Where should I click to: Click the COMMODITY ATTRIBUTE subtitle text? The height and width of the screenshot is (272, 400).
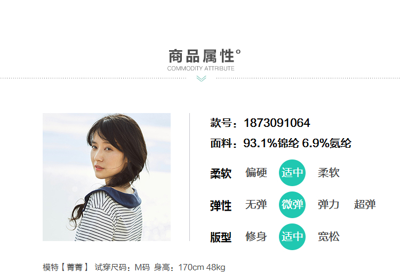click(x=201, y=68)
